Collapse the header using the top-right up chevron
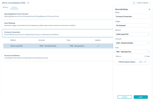Screen dimensions: 153x99 click(x=150, y=3)
